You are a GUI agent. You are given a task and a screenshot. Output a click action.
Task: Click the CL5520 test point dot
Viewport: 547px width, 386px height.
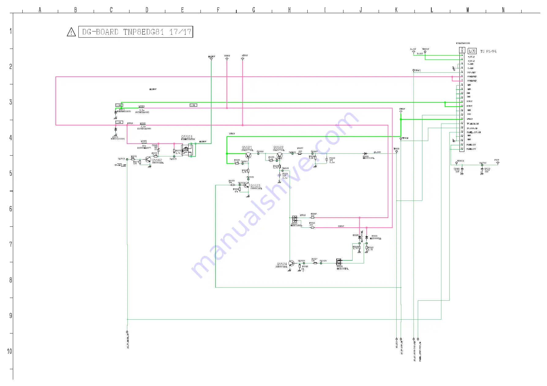tap(321, 263)
